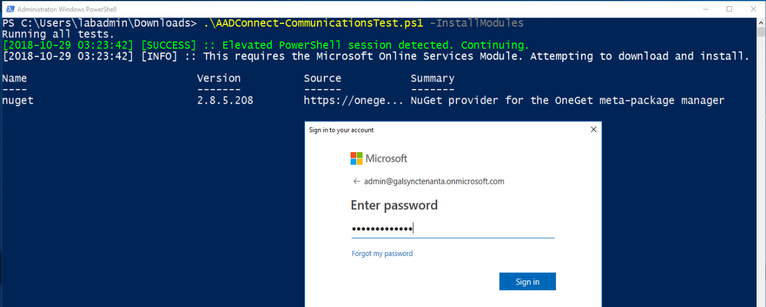This screenshot has height=307, width=766.
Task: Maximize the PowerShell window
Action: tap(730, 9)
